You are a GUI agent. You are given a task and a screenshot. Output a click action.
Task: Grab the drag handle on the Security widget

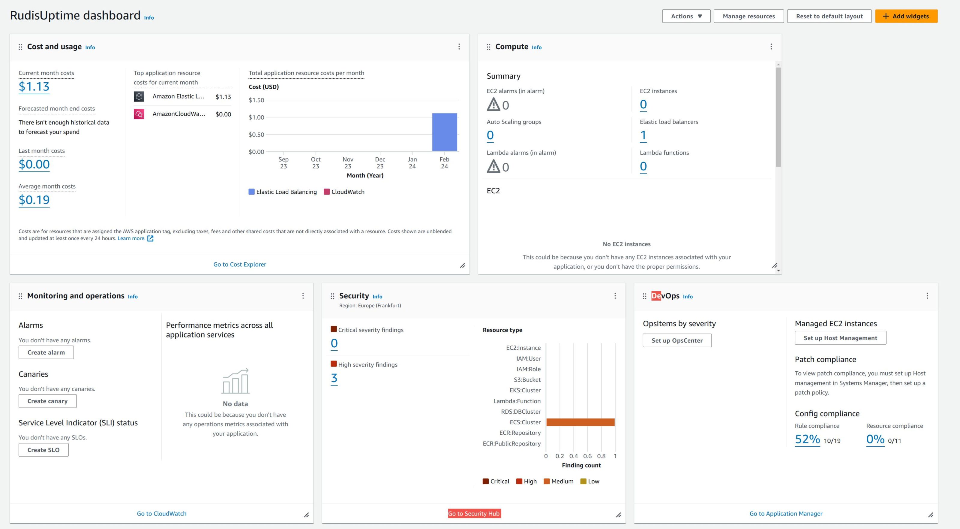point(332,296)
